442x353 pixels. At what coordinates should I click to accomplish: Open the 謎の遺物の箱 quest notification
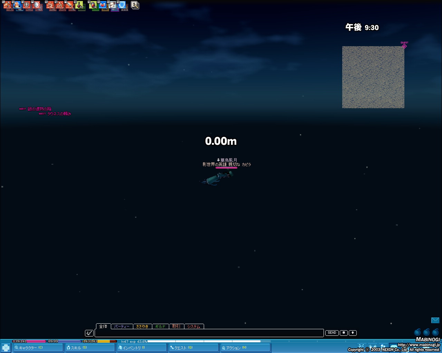39,109
